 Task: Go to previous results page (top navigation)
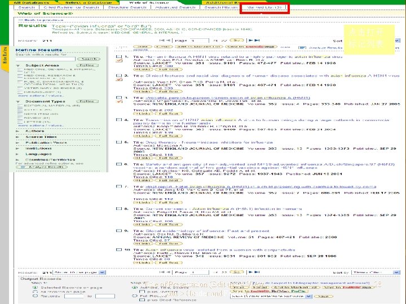coord(168,41)
